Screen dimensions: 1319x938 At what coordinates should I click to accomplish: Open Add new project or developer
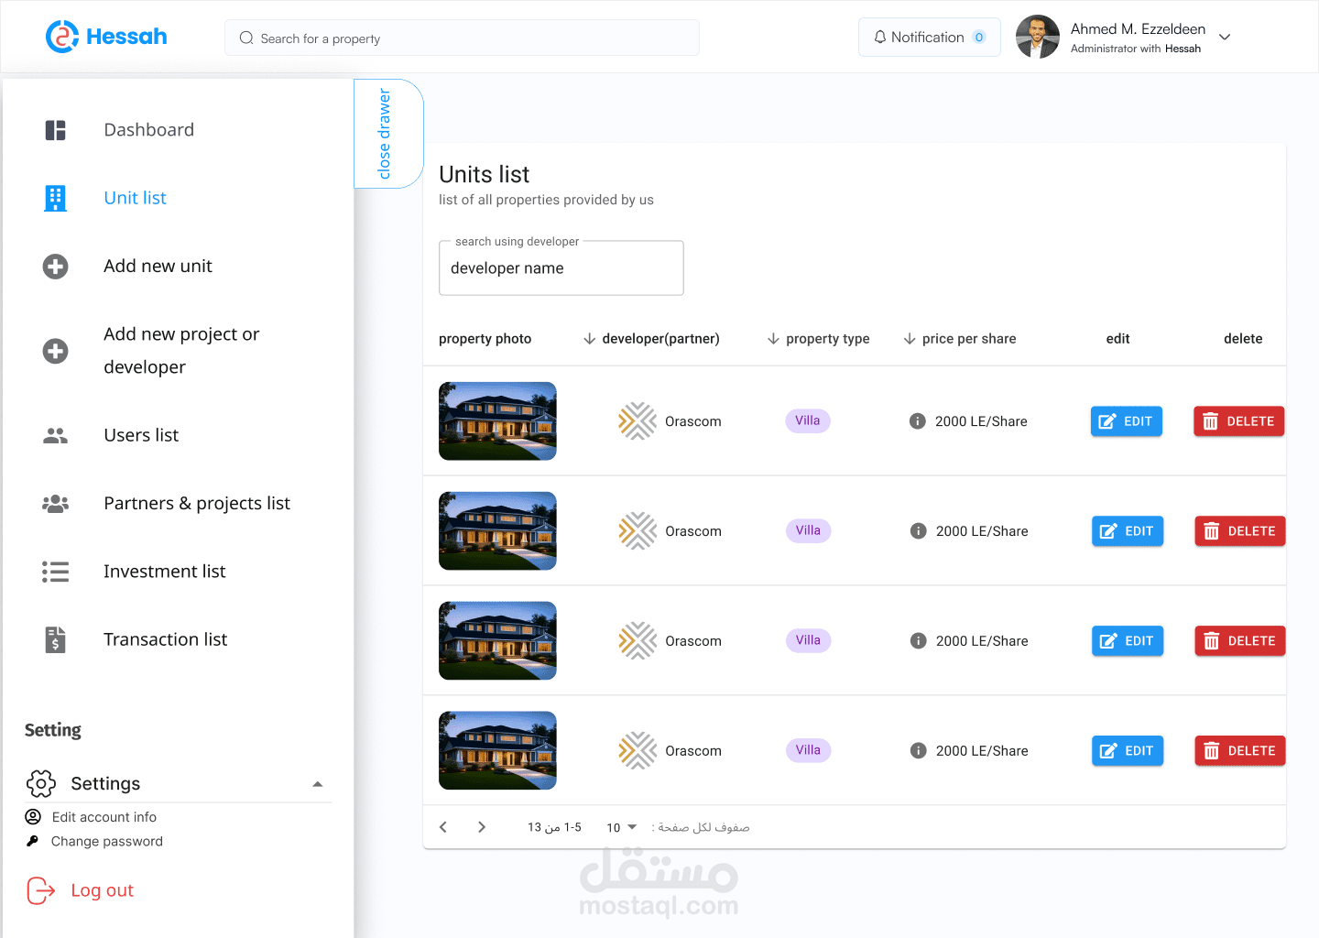(181, 351)
